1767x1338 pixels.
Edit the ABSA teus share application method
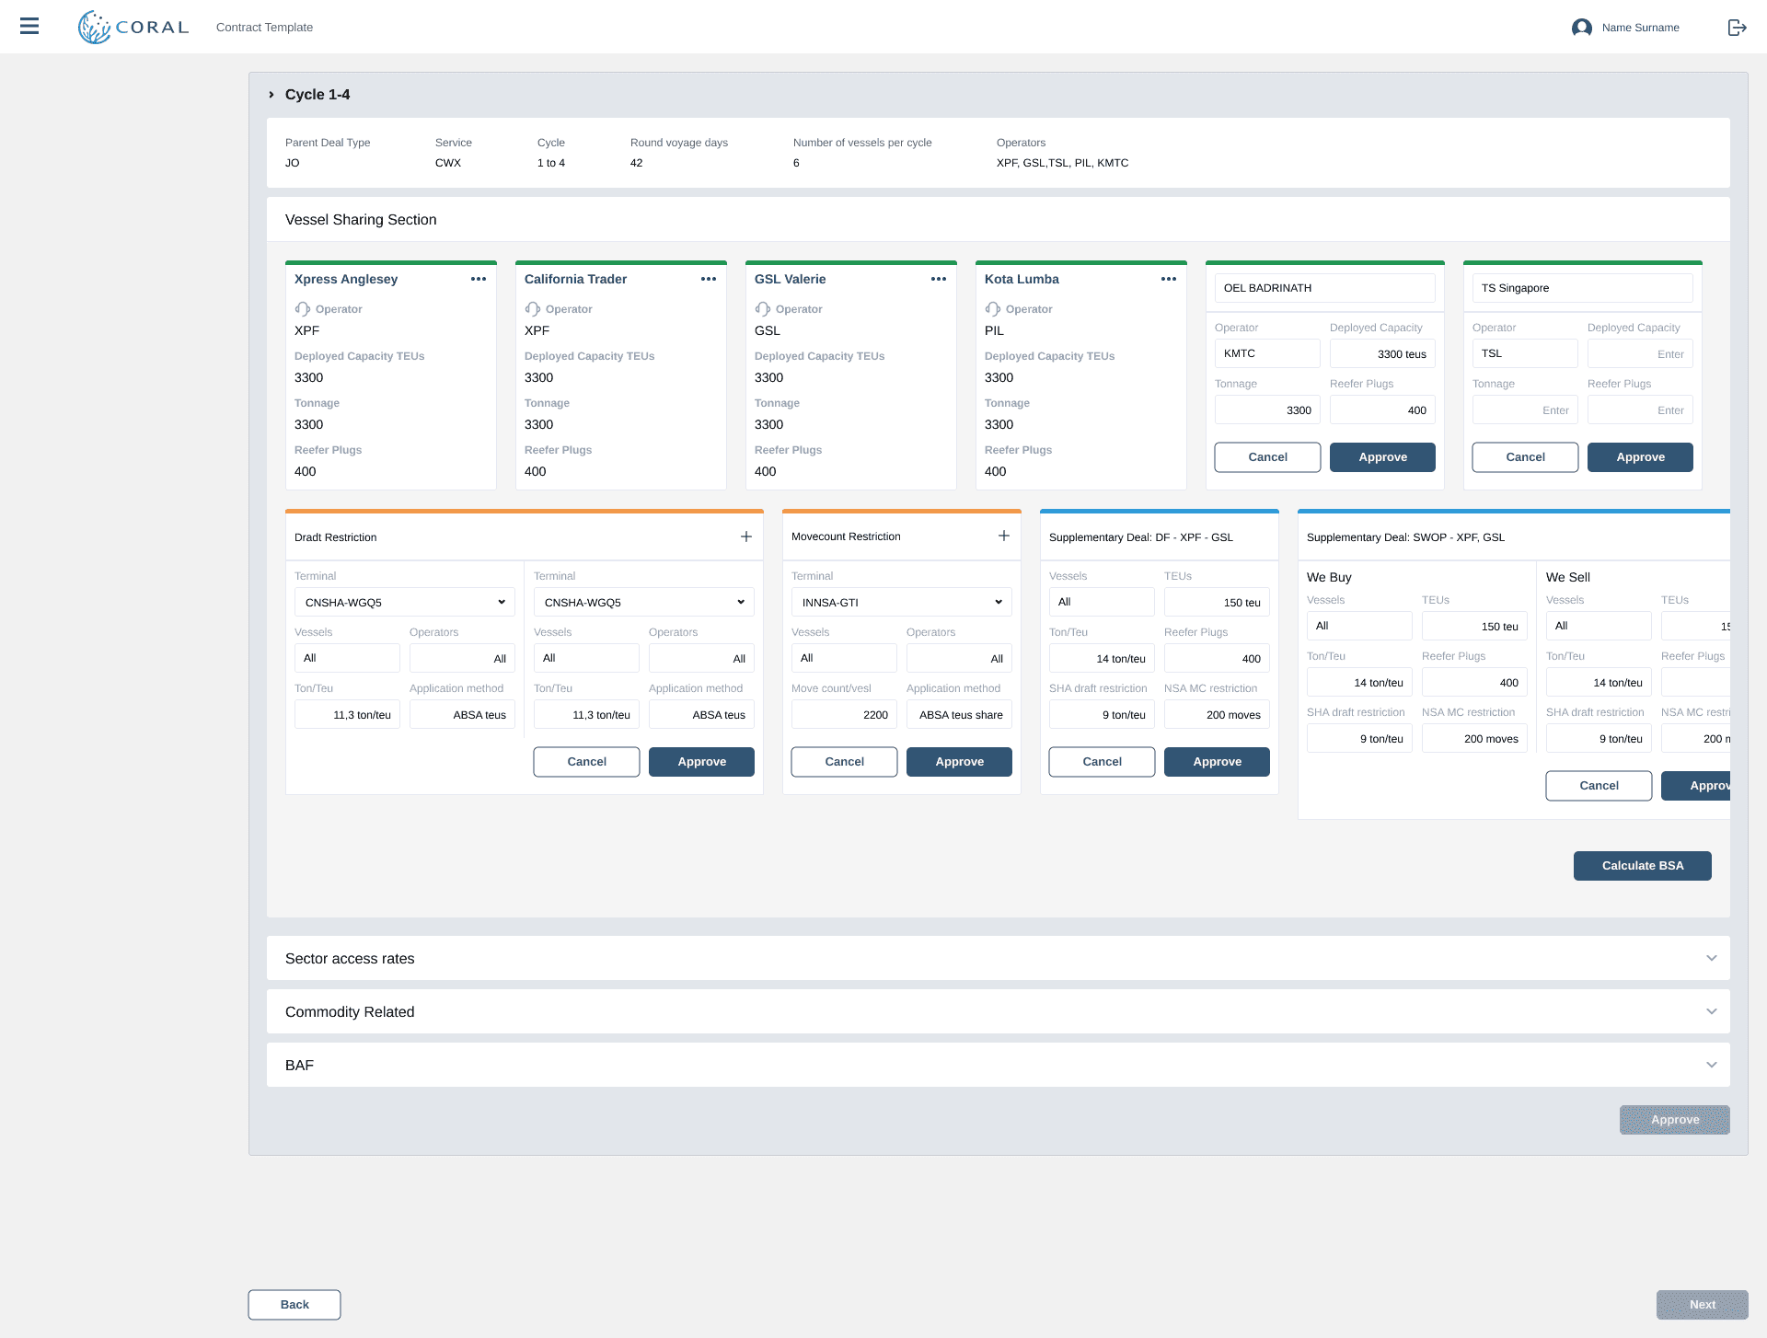pyautogui.click(x=959, y=714)
